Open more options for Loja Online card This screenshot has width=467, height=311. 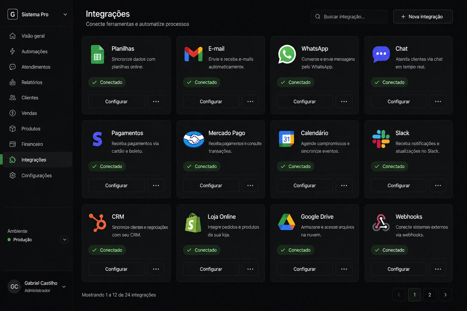coord(250,269)
